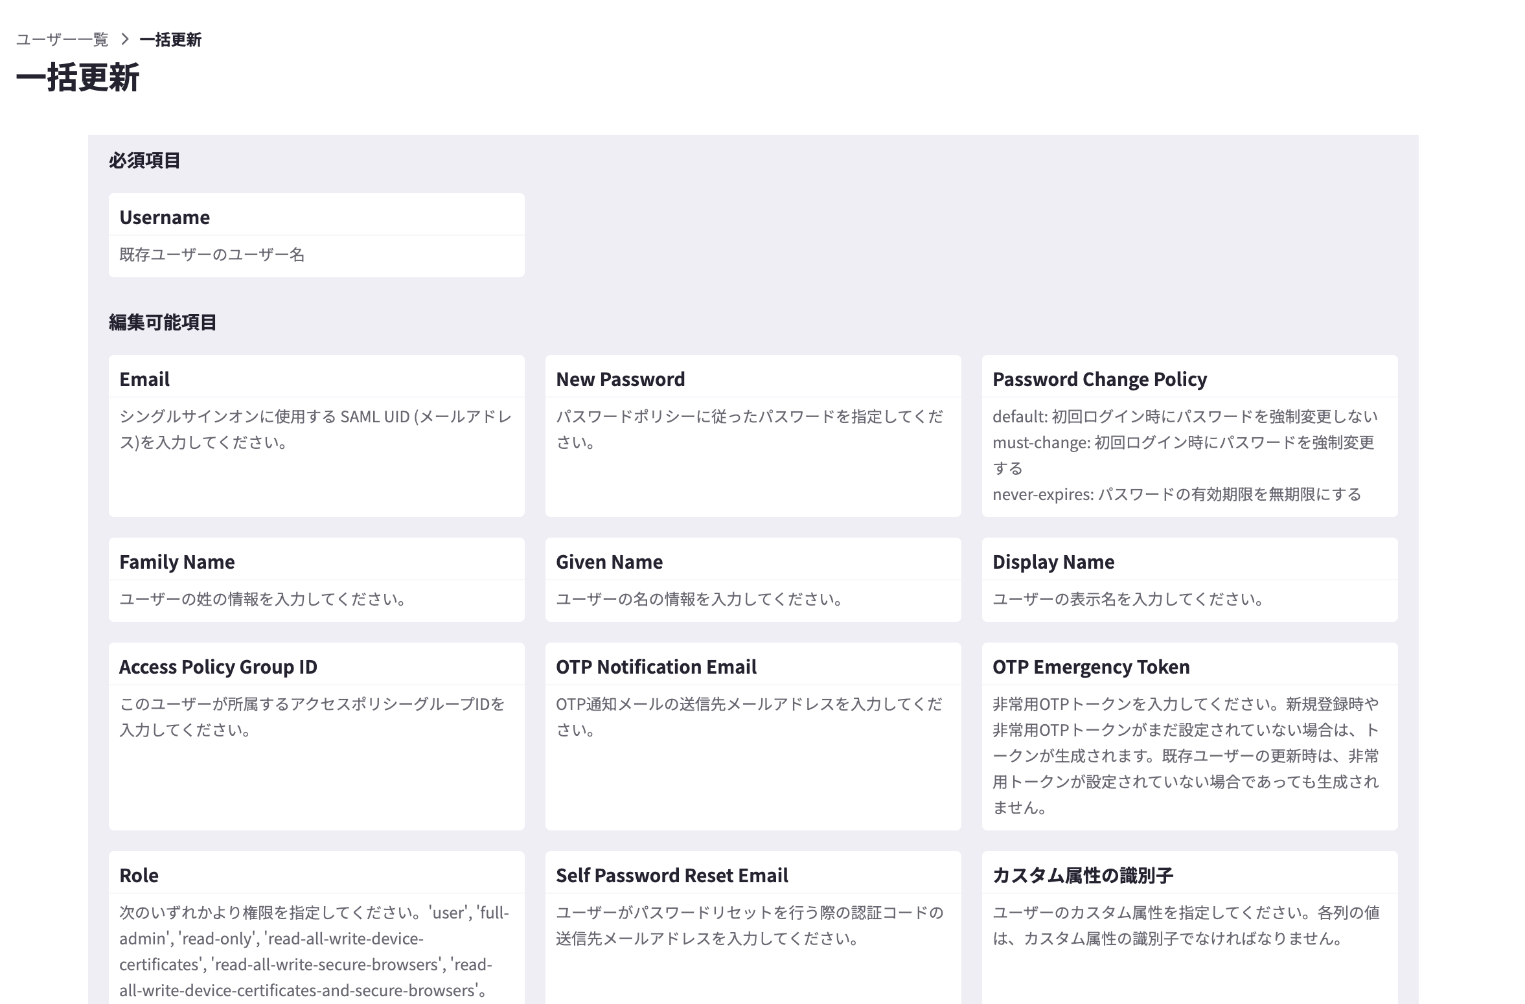Select the Email field card
Image resolution: width=1525 pixels, height=1004 pixels.
[316, 435]
